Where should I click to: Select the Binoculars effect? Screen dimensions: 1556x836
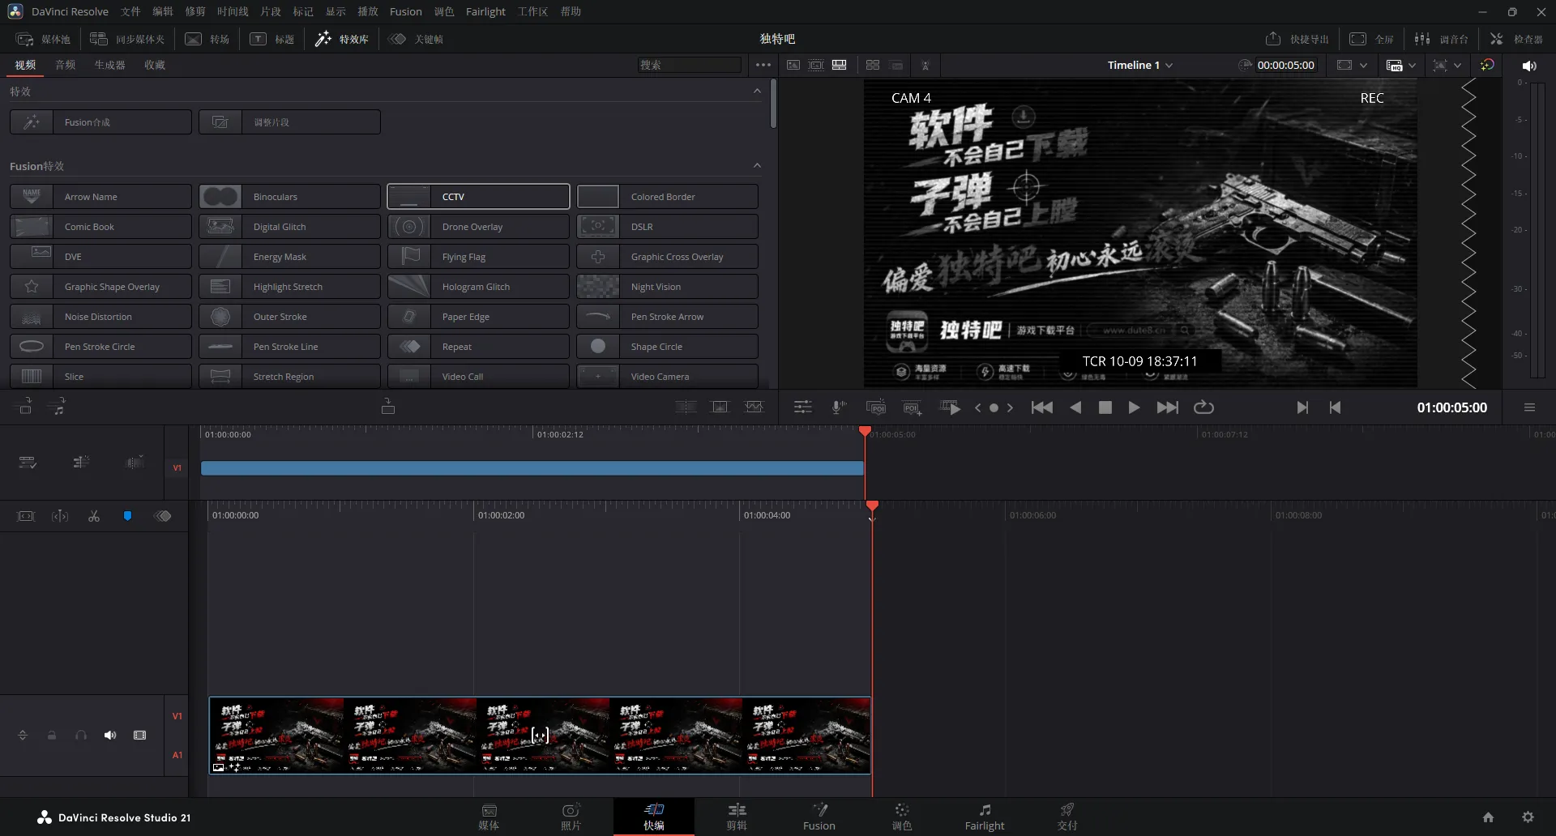tap(289, 197)
